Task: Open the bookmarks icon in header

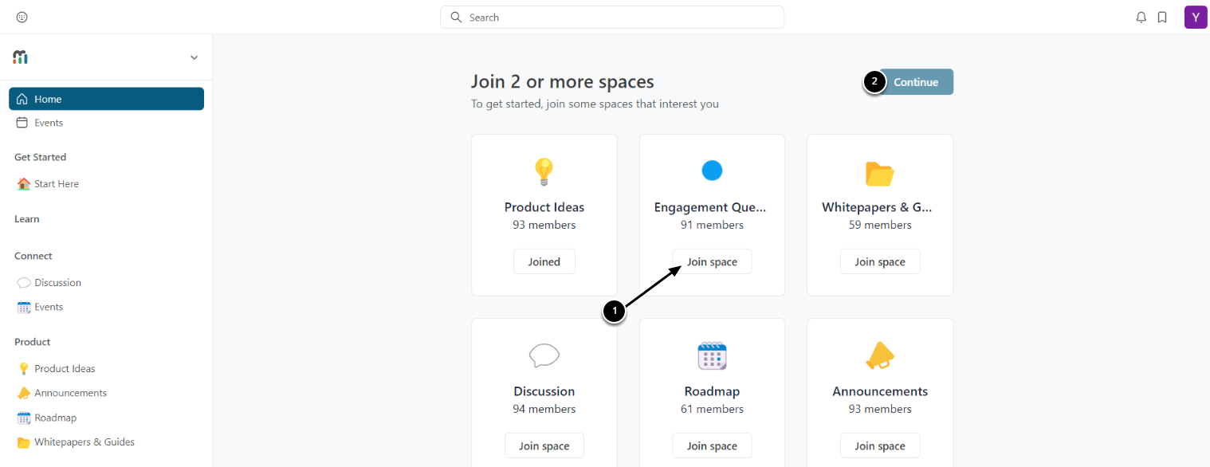Action: click(x=1162, y=18)
